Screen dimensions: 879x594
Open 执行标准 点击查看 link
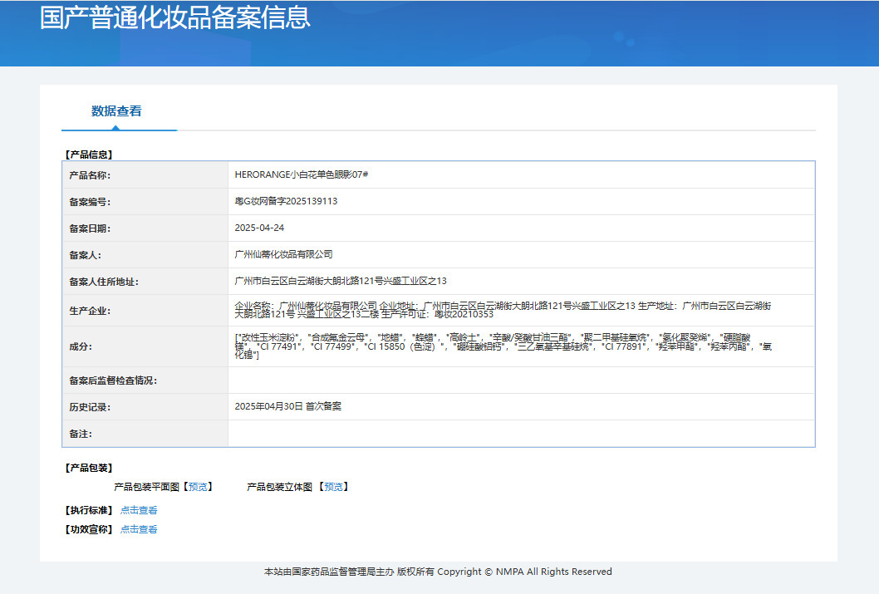(x=139, y=510)
